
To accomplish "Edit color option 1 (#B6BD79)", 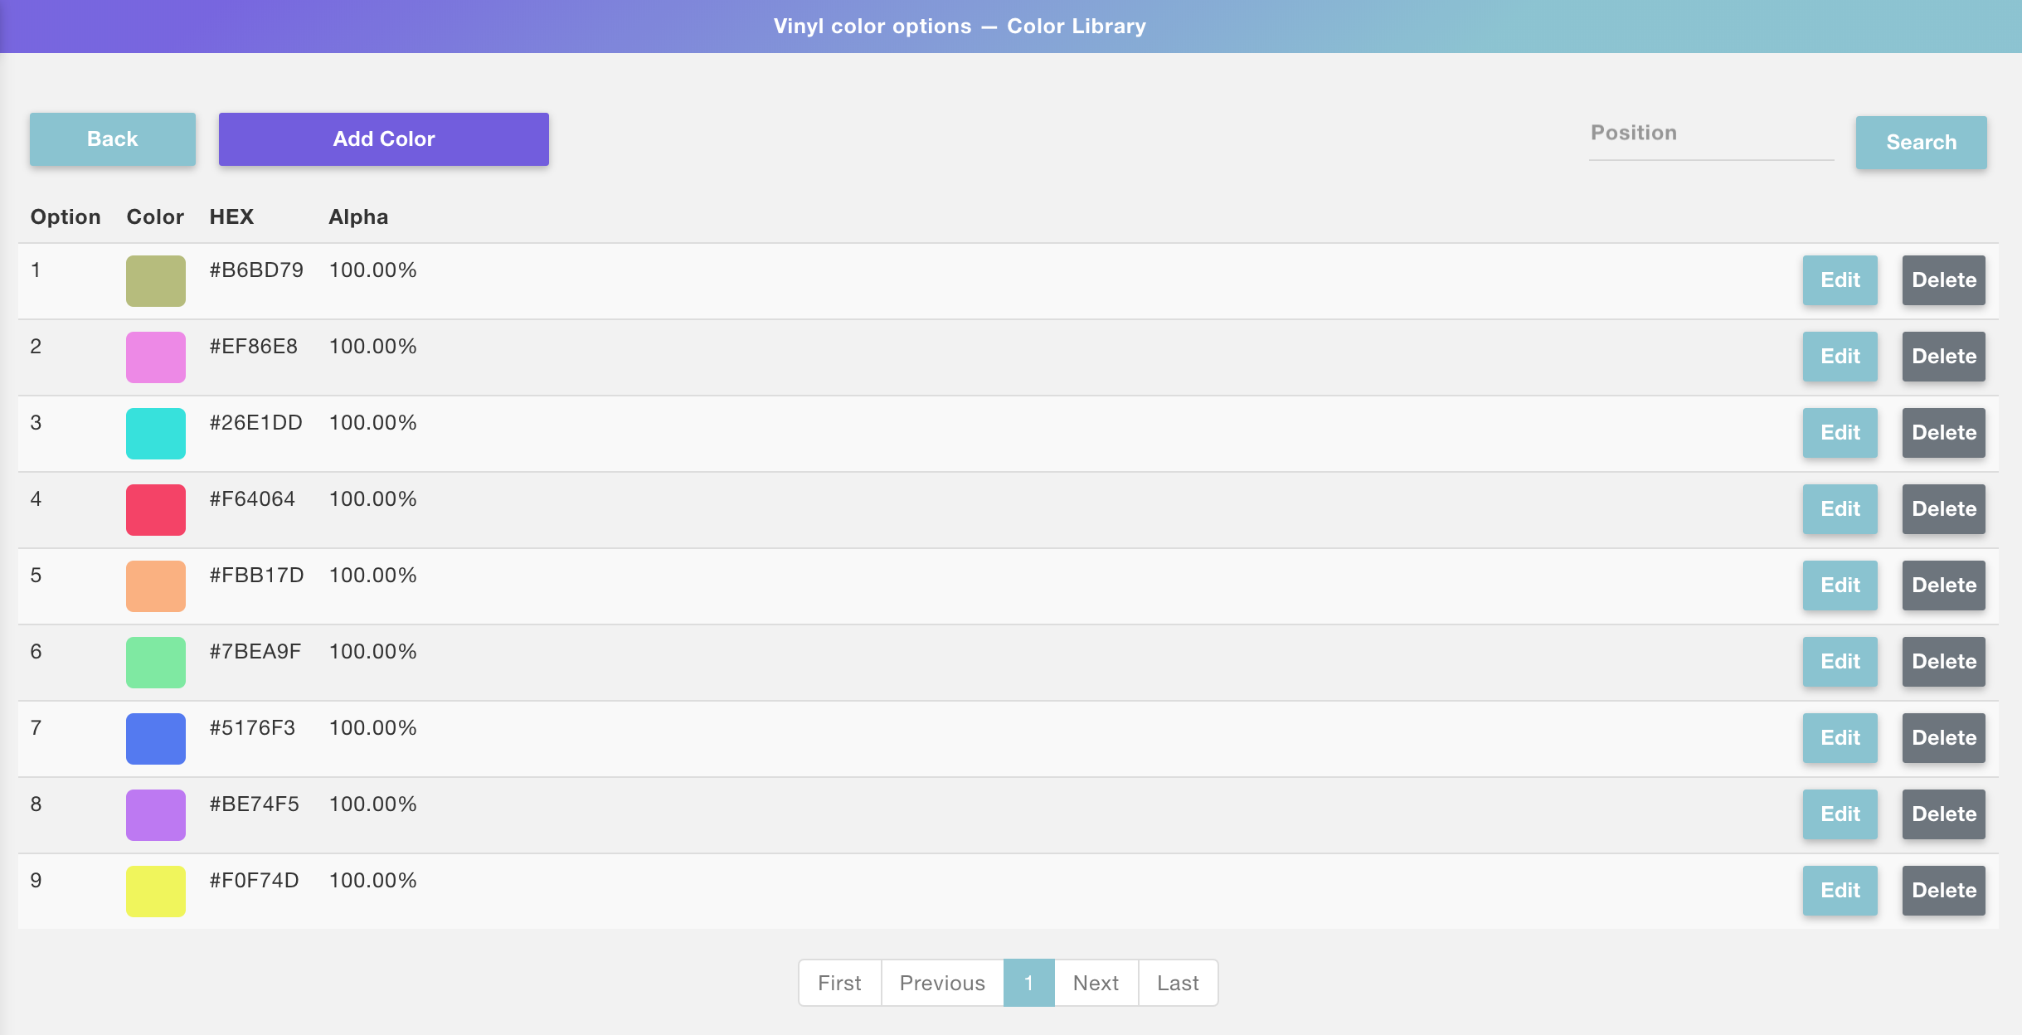I will [x=1840, y=280].
